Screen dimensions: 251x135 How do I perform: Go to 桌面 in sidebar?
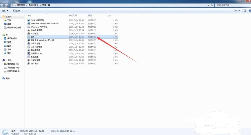click(8, 24)
